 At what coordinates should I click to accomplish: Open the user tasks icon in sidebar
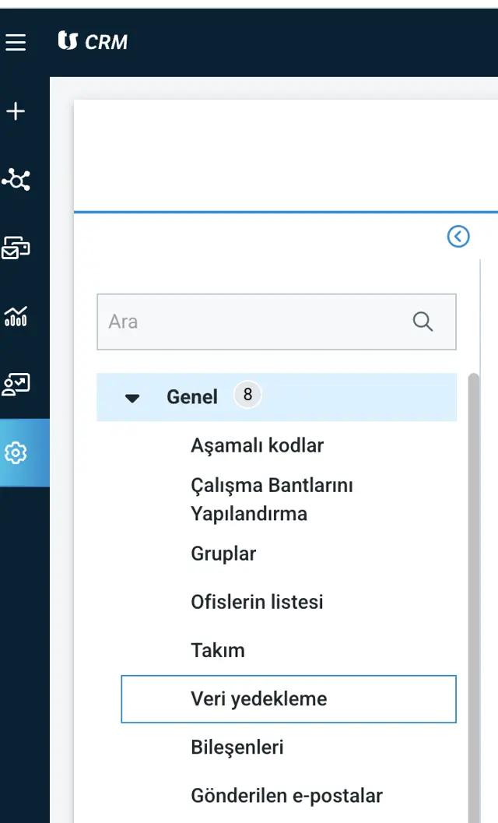tap(16, 384)
